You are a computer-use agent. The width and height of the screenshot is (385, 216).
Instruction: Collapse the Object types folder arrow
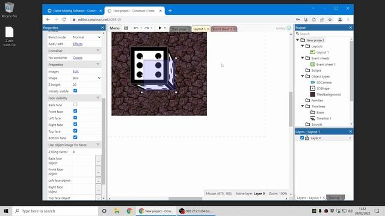click(303, 76)
